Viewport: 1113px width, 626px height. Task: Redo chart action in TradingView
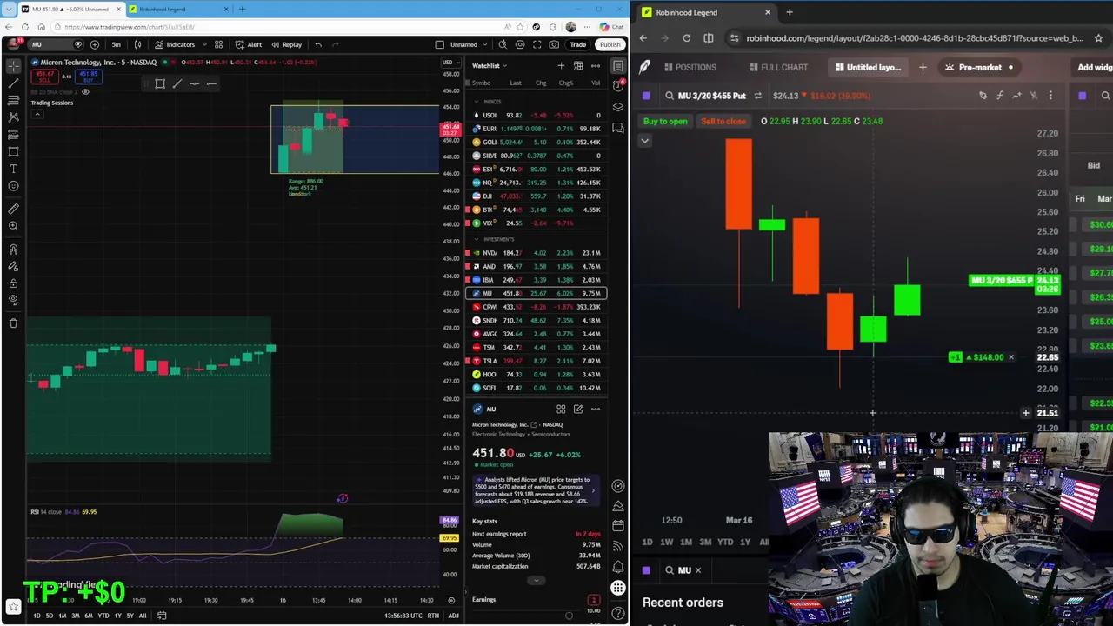click(x=336, y=44)
